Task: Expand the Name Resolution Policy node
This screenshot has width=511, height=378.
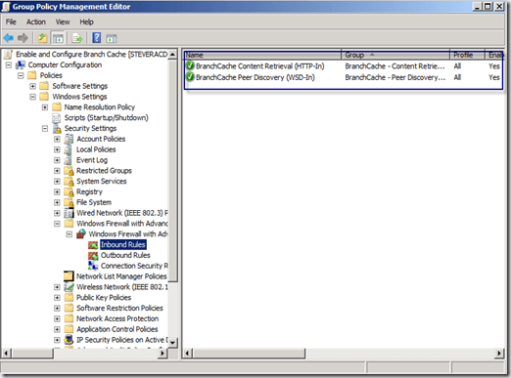Action: 45,107
